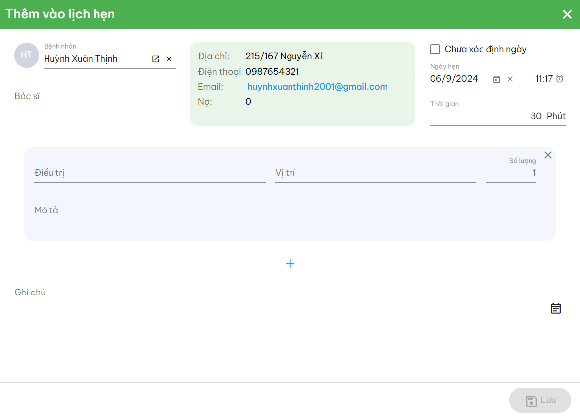Check the Chưa xác định ngày checkbox
Image resolution: width=580 pixels, height=417 pixels.
pos(435,49)
